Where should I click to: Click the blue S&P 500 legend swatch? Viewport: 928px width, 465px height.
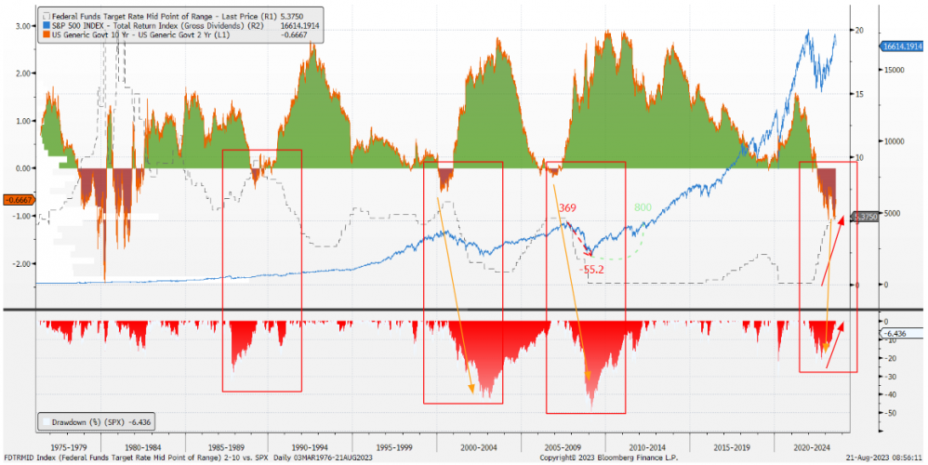46,26
